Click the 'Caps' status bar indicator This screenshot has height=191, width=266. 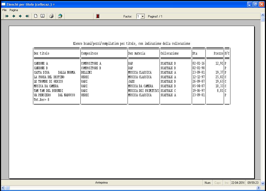click(218, 183)
